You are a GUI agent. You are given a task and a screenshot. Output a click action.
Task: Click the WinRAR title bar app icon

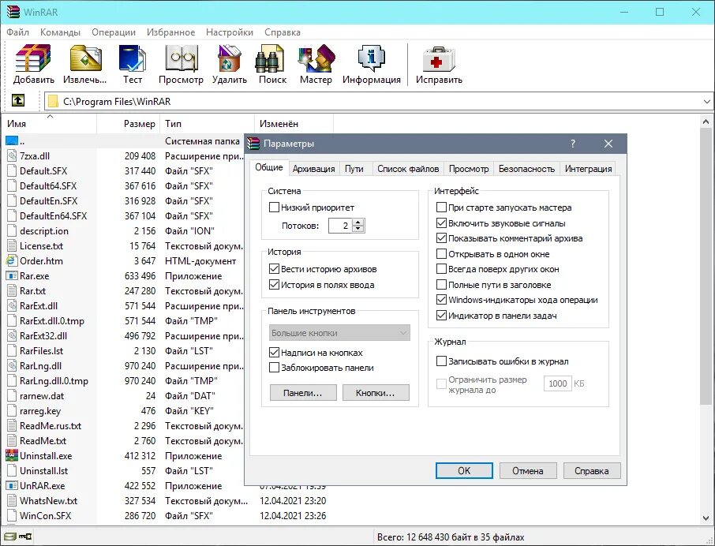[13, 12]
